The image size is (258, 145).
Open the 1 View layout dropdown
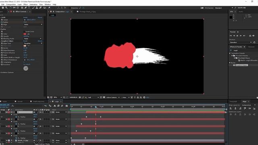click(x=125, y=97)
